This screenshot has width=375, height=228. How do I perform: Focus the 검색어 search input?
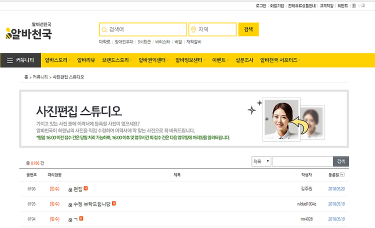(x=143, y=29)
